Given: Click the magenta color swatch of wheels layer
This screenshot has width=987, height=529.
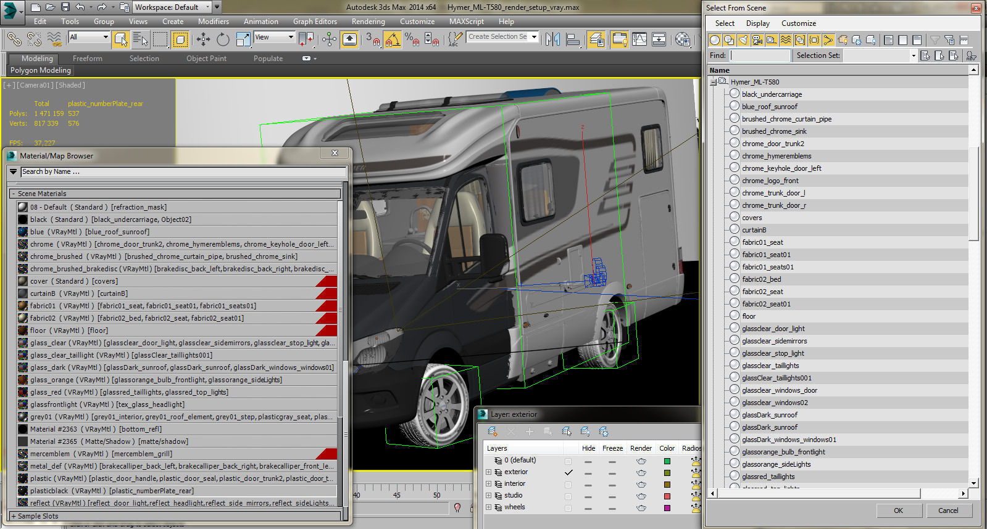Looking at the screenshot, I should point(667,508).
